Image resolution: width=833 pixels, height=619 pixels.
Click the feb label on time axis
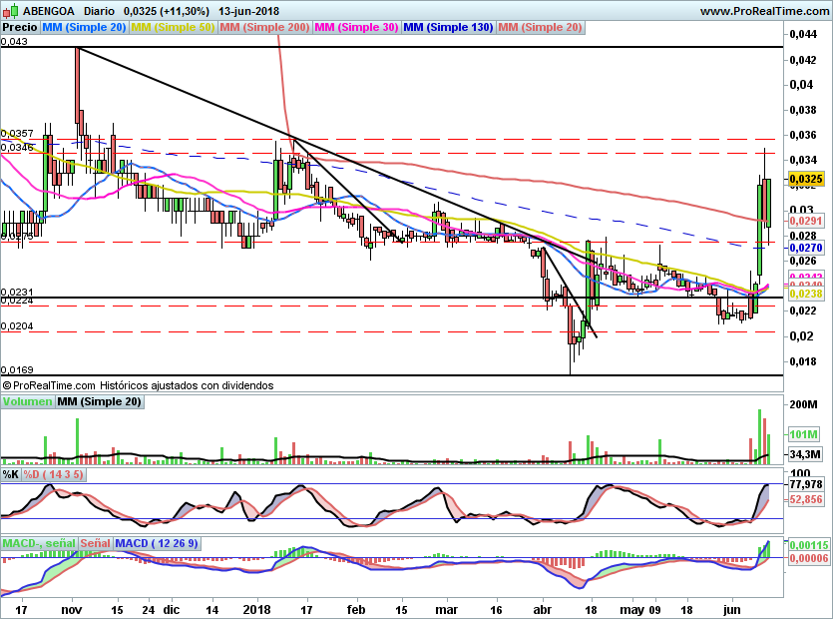pos(356,609)
